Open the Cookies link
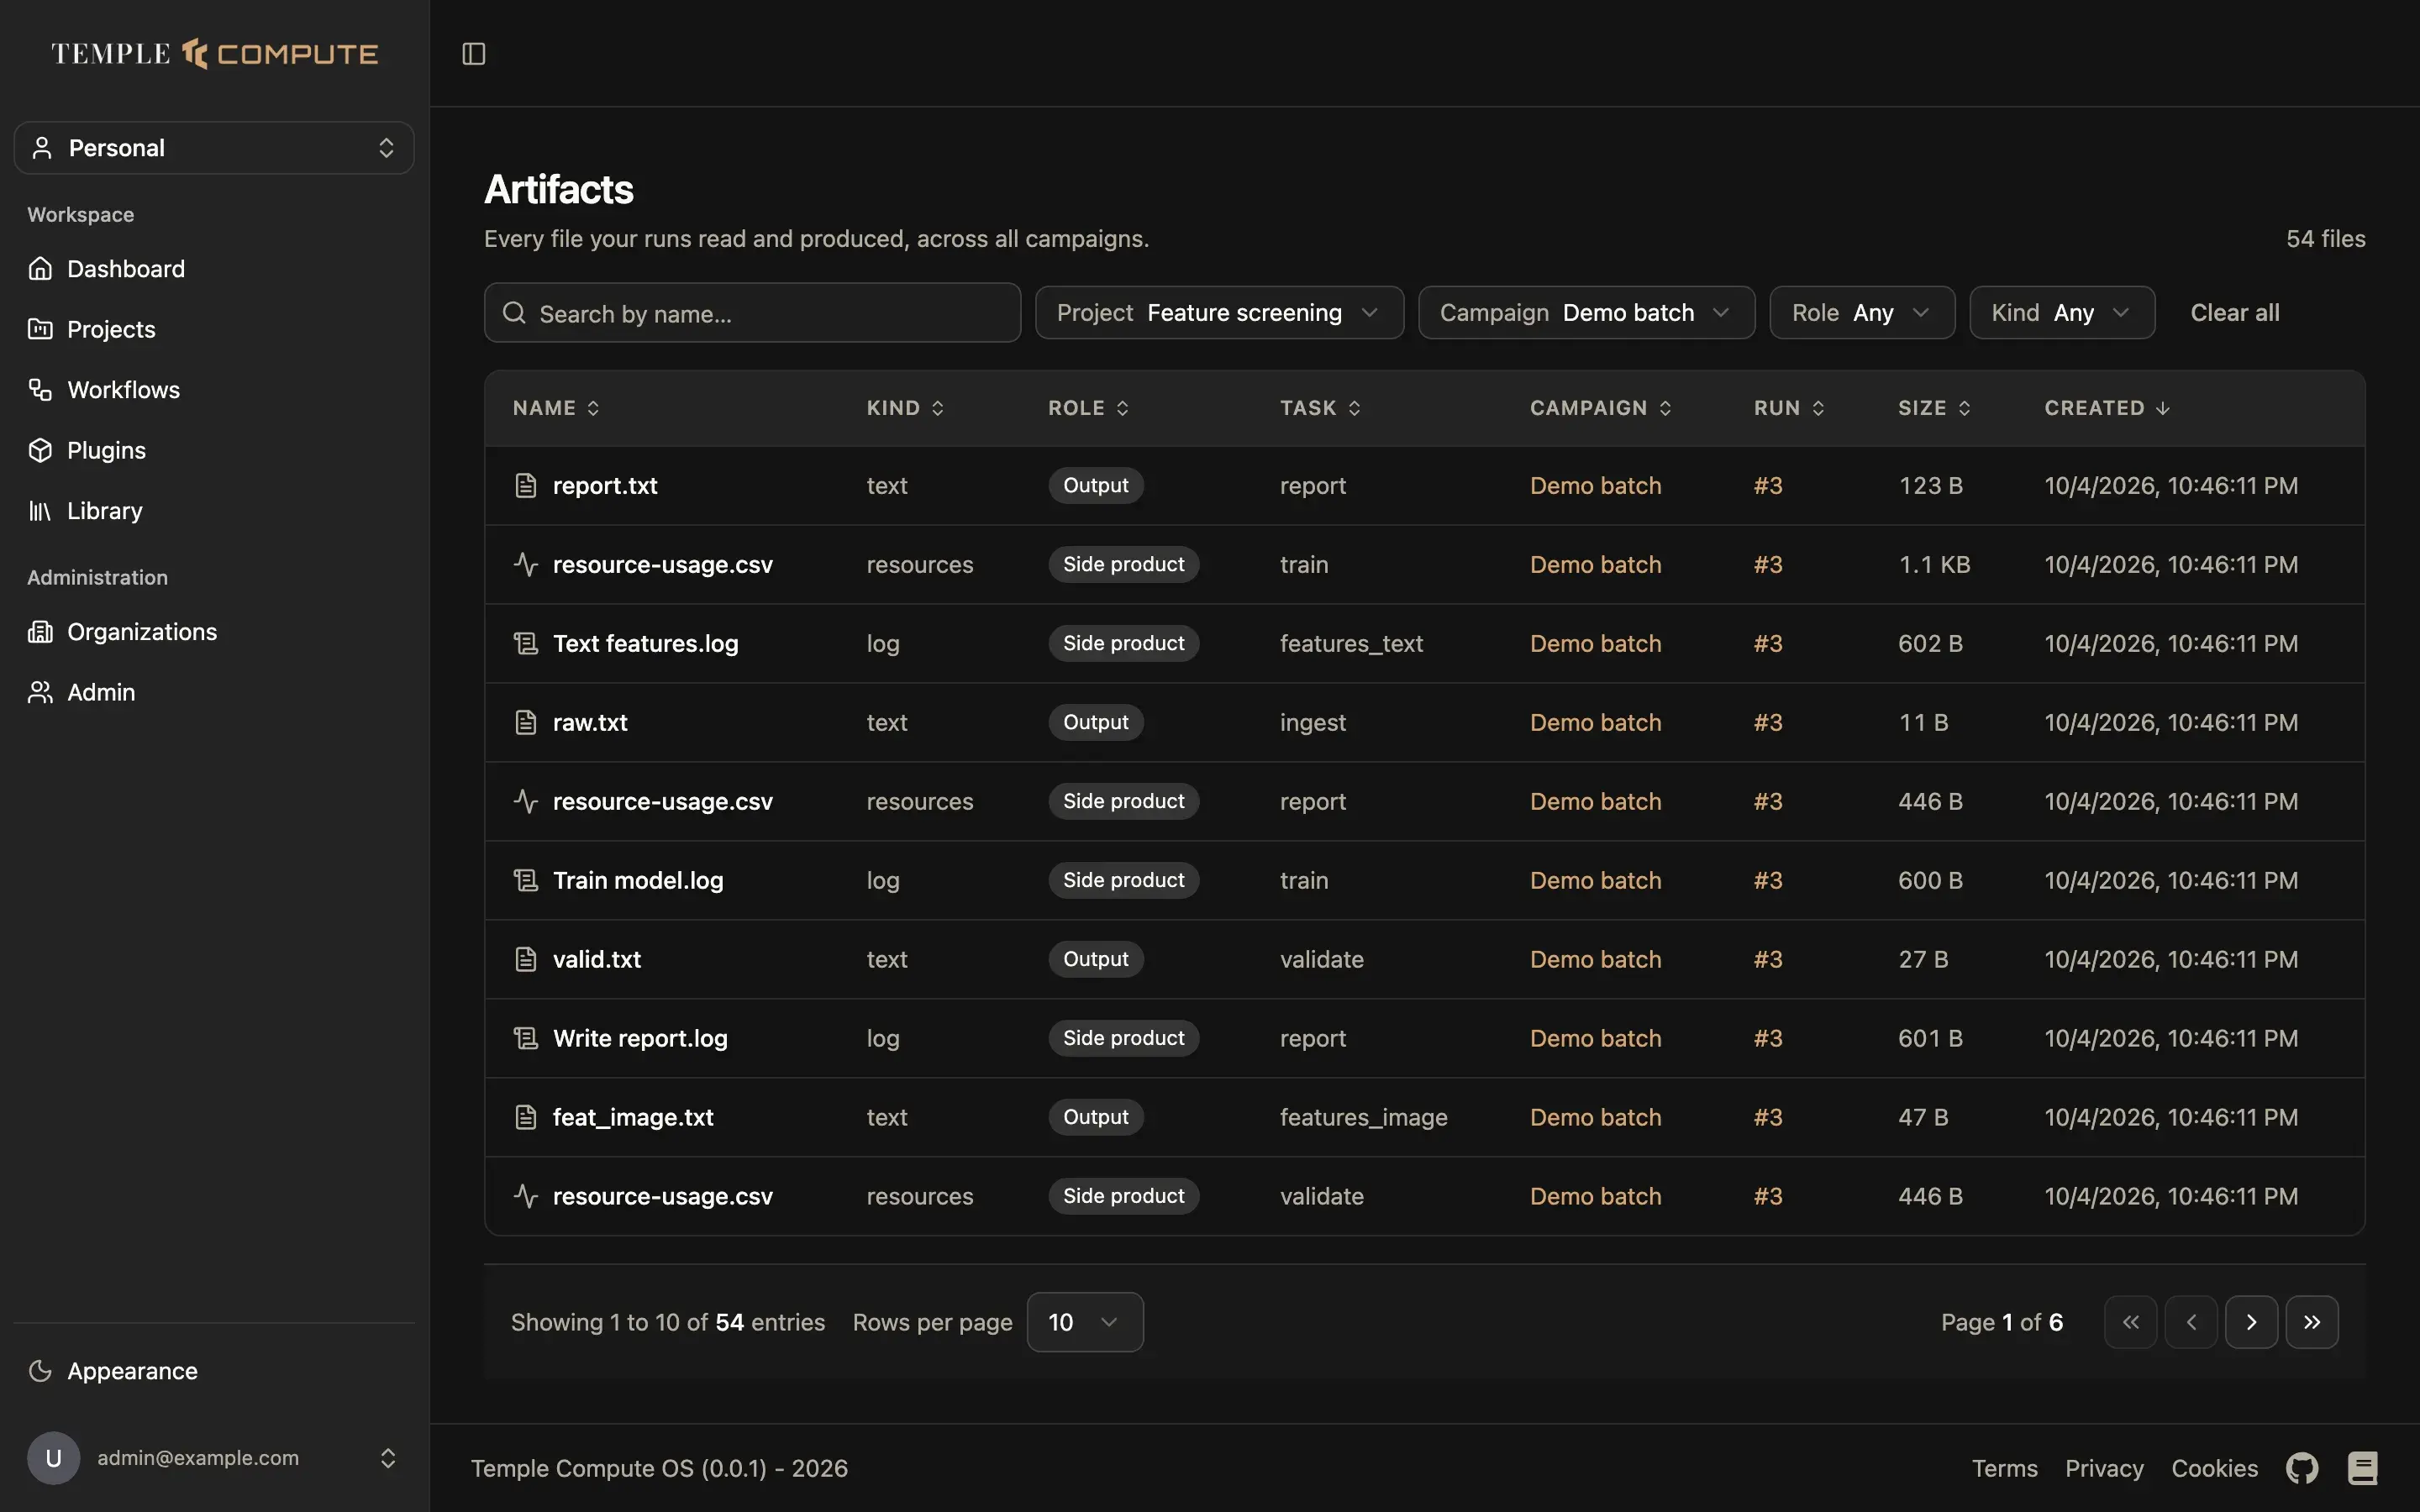The height and width of the screenshot is (1512, 2420). click(2214, 1468)
